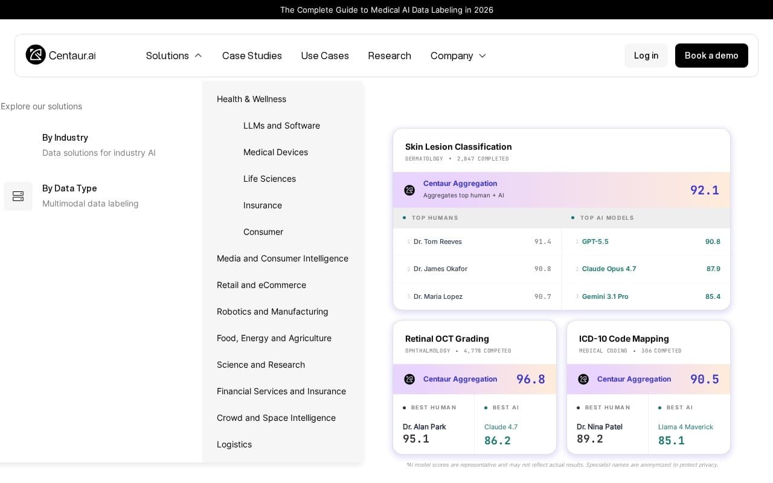Select the By Industry option
Image resolution: width=773 pixels, height=483 pixels.
pos(99,145)
